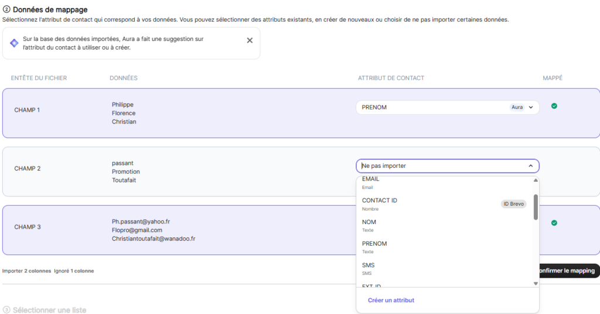Collapse the CHAMP 2 attribute dropdown chevron
The width and height of the screenshot is (600, 314).
[x=530, y=166]
